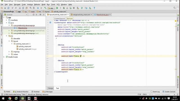
Task: Click the res breadcrumb in navigation bar
Action: click(39, 12)
